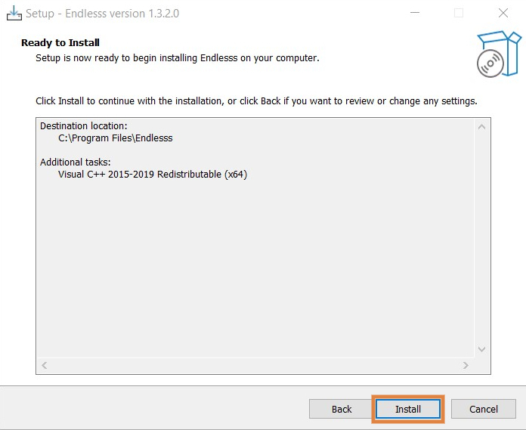Image resolution: width=526 pixels, height=430 pixels.
Task: Click the 'Setup is now ready to begin' sentence
Action: (178, 58)
